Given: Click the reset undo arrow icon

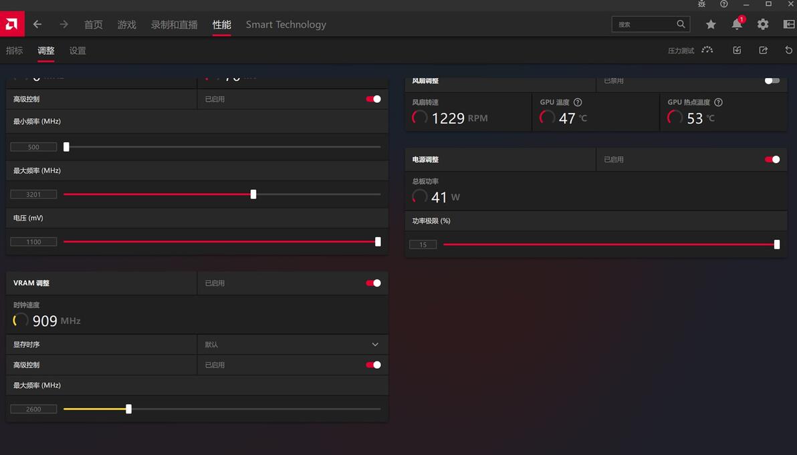Looking at the screenshot, I should point(788,49).
